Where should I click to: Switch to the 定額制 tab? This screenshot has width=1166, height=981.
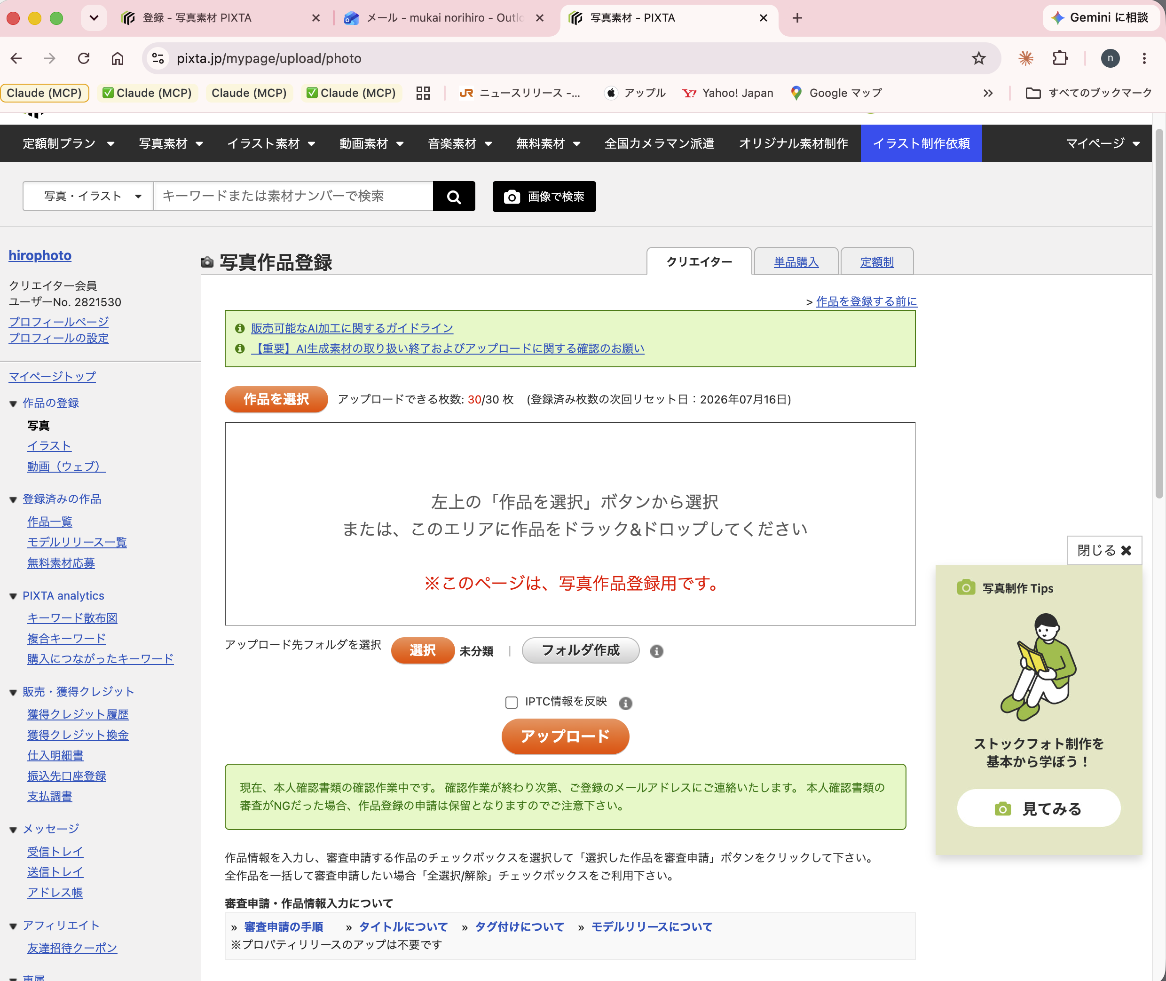[877, 261]
